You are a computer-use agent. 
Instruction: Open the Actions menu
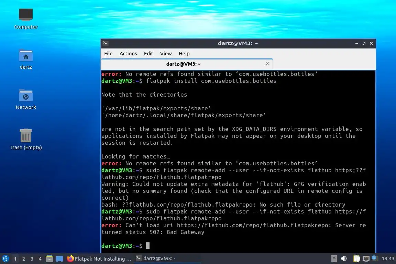128,54
